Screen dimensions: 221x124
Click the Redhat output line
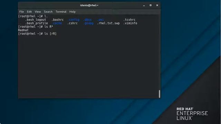[x=23, y=30]
